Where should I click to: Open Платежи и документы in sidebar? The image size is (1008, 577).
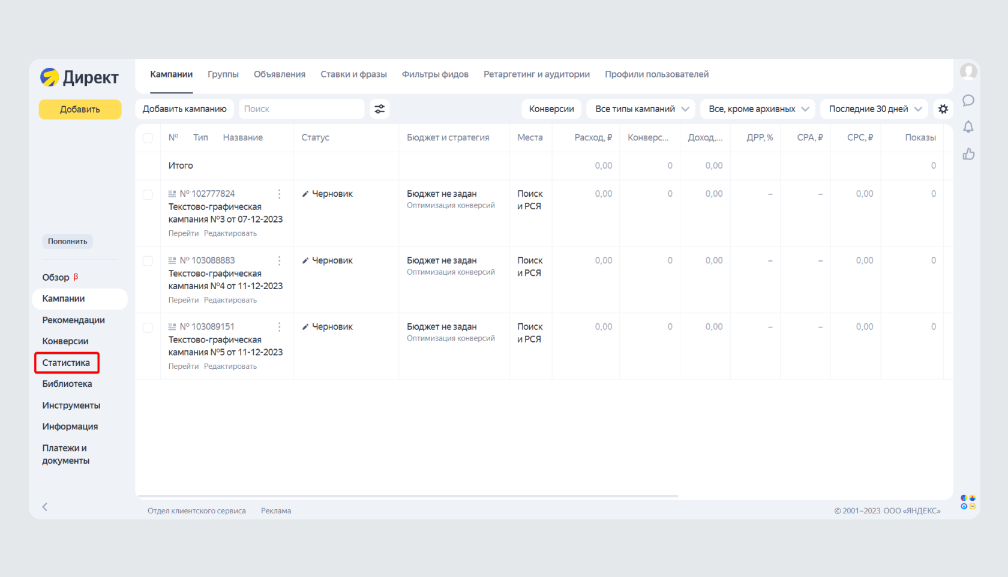[x=66, y=455]
